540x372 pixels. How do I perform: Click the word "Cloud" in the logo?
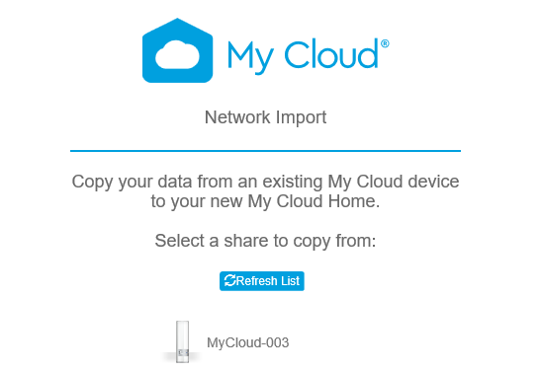[331, 53]
